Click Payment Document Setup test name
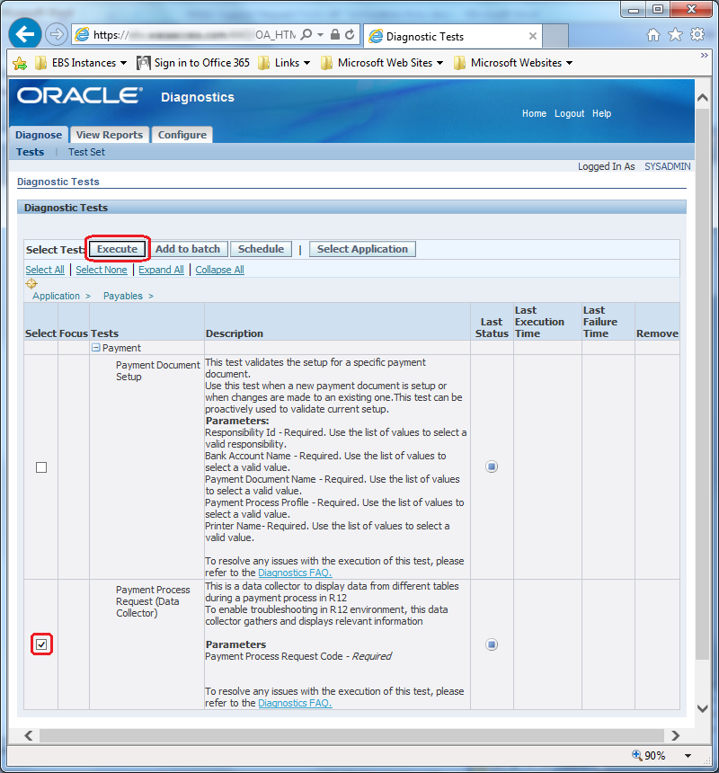The height and width of the screenshot is (773, 719). pyautogui.click(x=157, y=370)
